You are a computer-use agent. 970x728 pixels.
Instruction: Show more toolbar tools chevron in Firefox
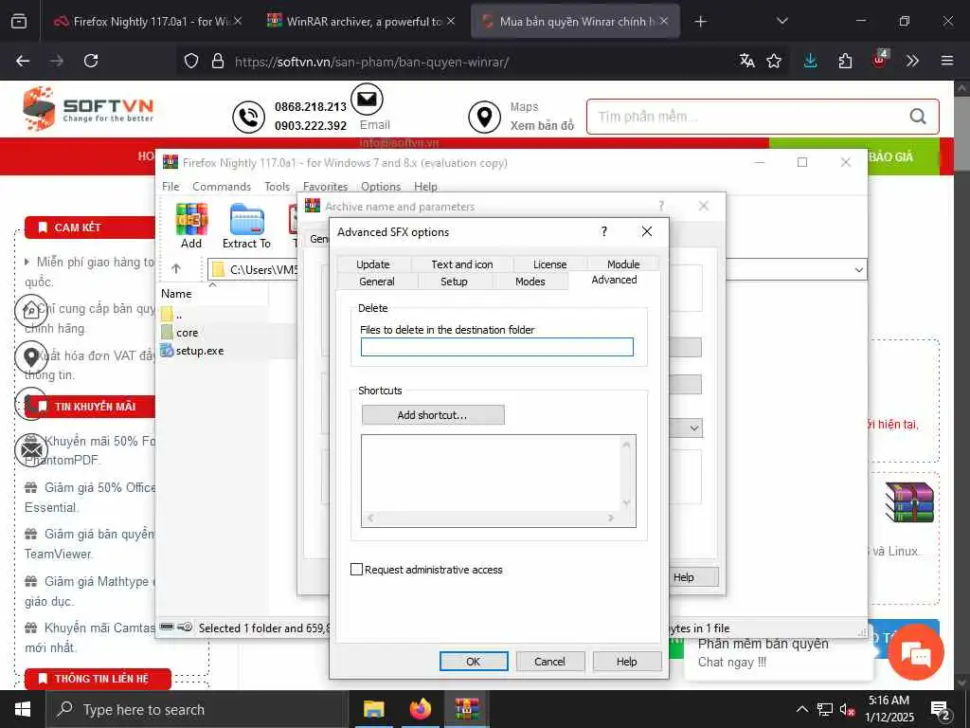pyautogui.click(x=912, y=61)
